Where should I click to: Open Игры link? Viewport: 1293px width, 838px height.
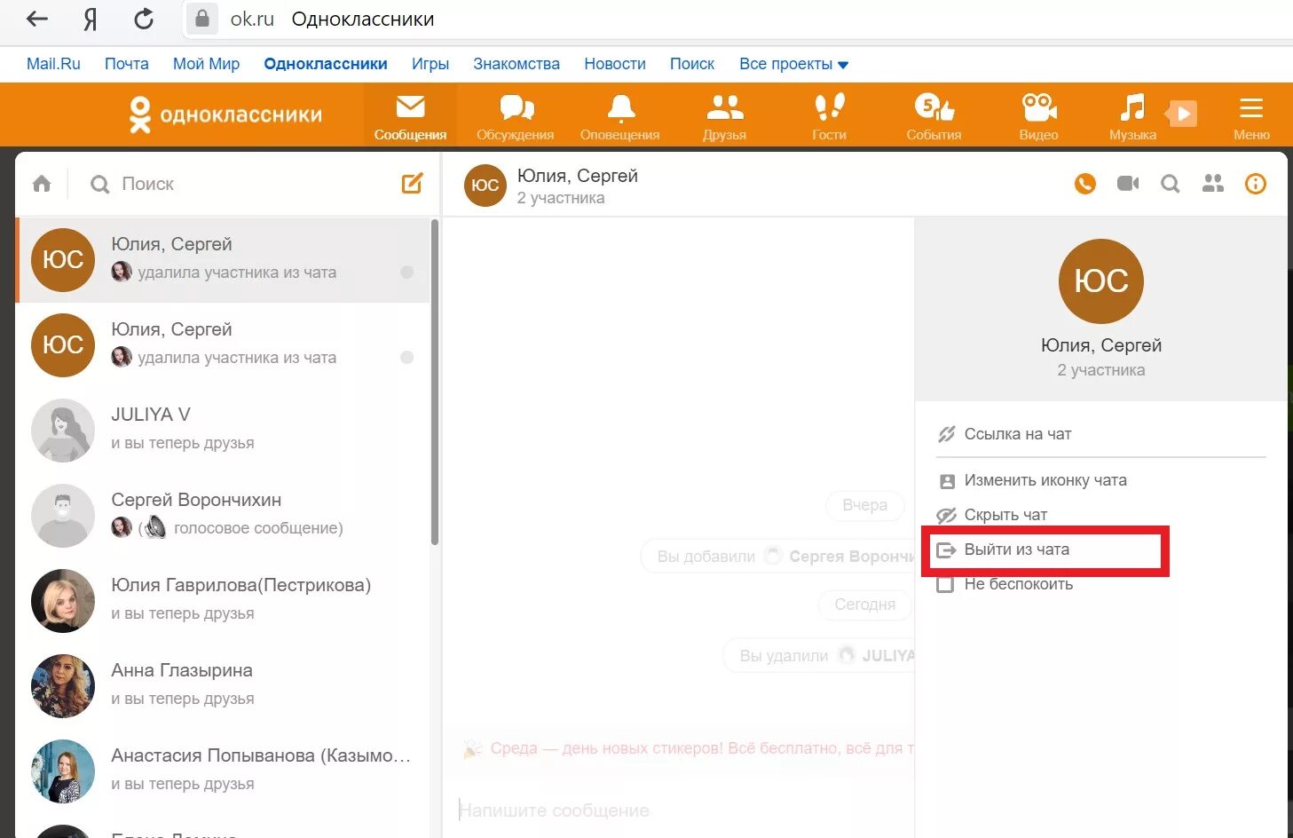[430, 64]
